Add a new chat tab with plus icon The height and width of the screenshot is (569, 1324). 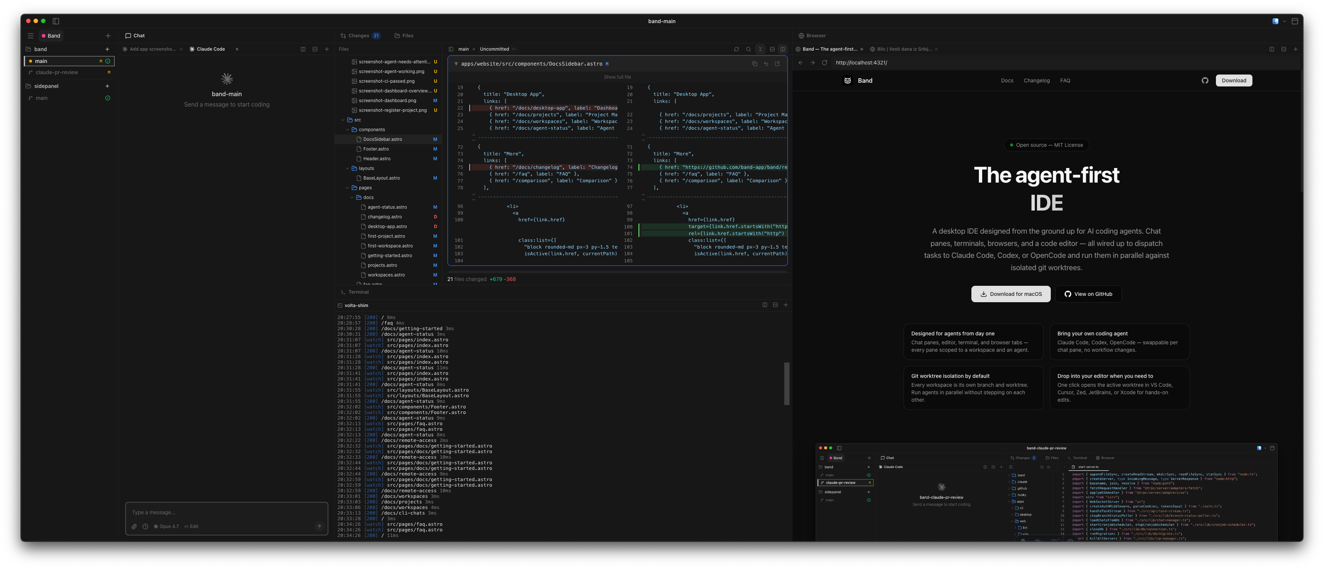[x=327, y=49]
